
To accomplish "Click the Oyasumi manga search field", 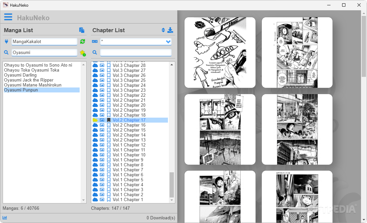I will pyautogui.click(x=44, y=53).
